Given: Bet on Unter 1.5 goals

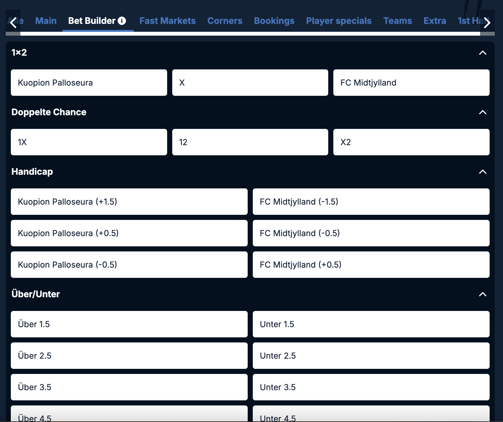Looking at the screenshot, I should pyautogui.click(x=371, y=324).
